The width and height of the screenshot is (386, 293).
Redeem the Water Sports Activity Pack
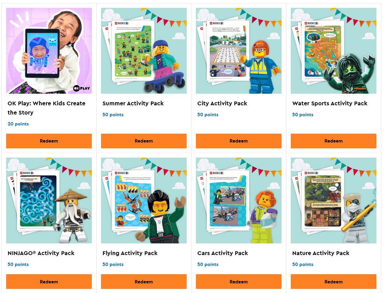(333, 141)
